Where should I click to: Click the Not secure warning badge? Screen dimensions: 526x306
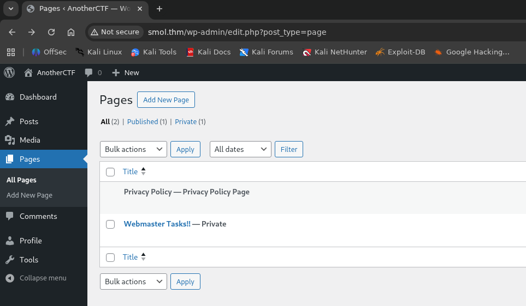(x=115, y=32)
